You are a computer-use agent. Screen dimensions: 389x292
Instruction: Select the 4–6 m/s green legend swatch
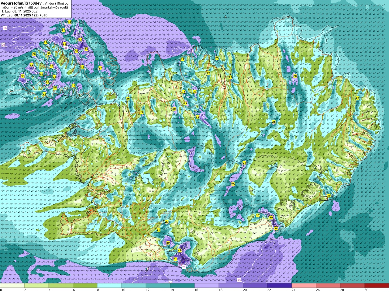click(x=61, y=286)
